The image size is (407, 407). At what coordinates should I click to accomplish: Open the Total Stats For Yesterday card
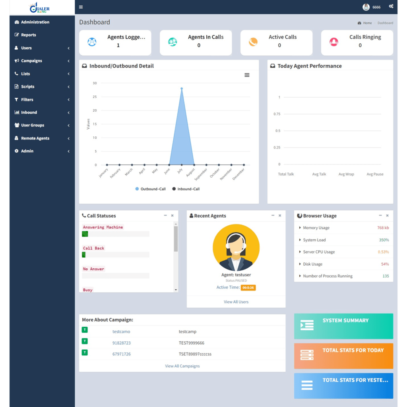coord(343,386)
